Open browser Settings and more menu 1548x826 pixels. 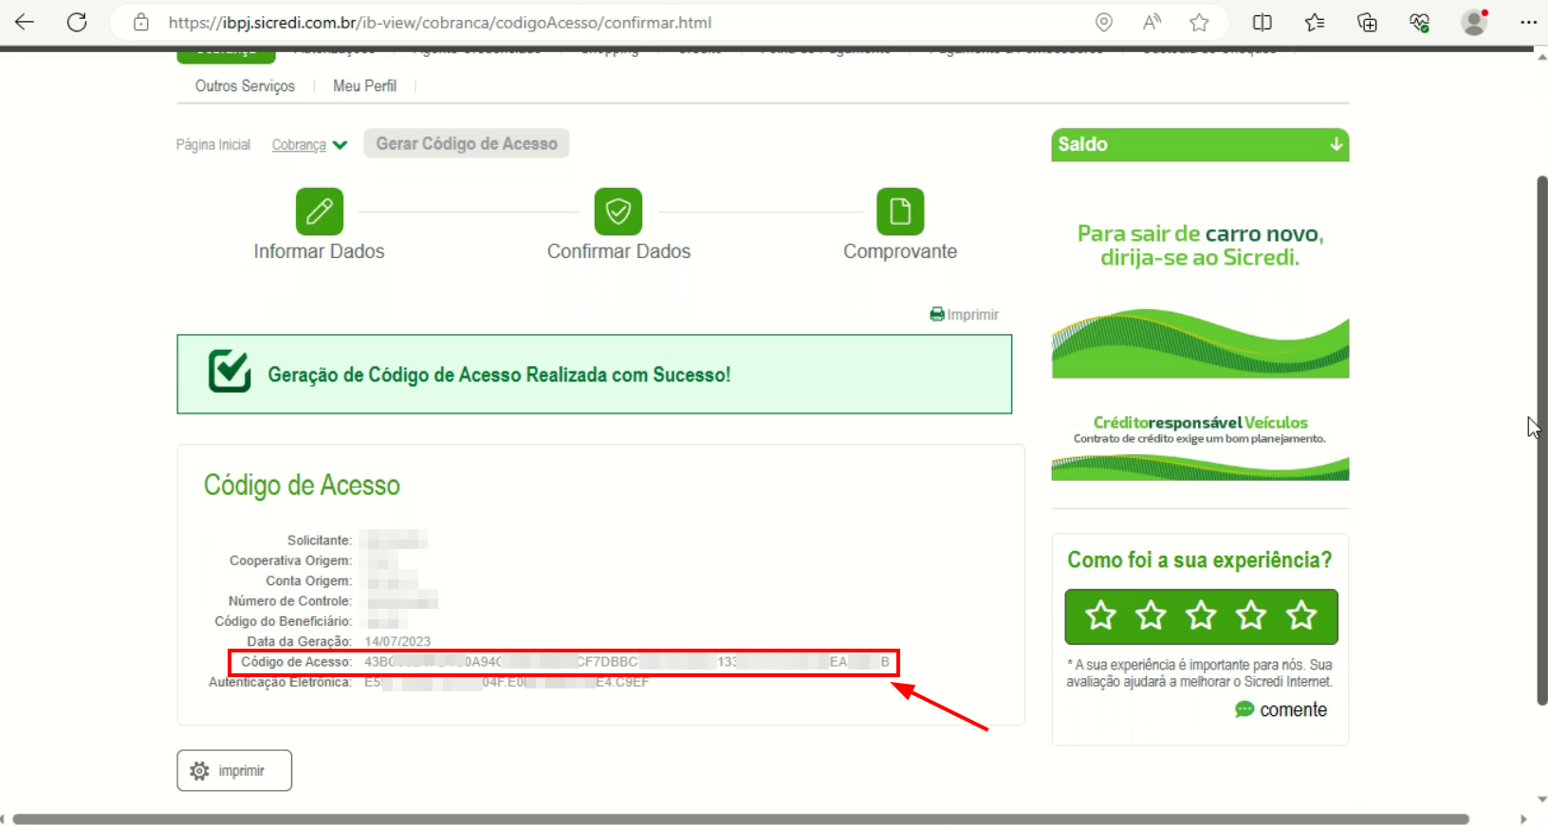click(1528, 23)
